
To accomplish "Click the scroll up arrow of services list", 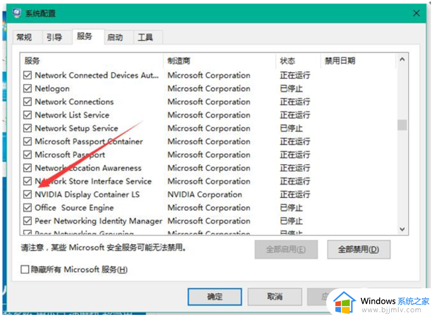I will click(x=402, y=60).
